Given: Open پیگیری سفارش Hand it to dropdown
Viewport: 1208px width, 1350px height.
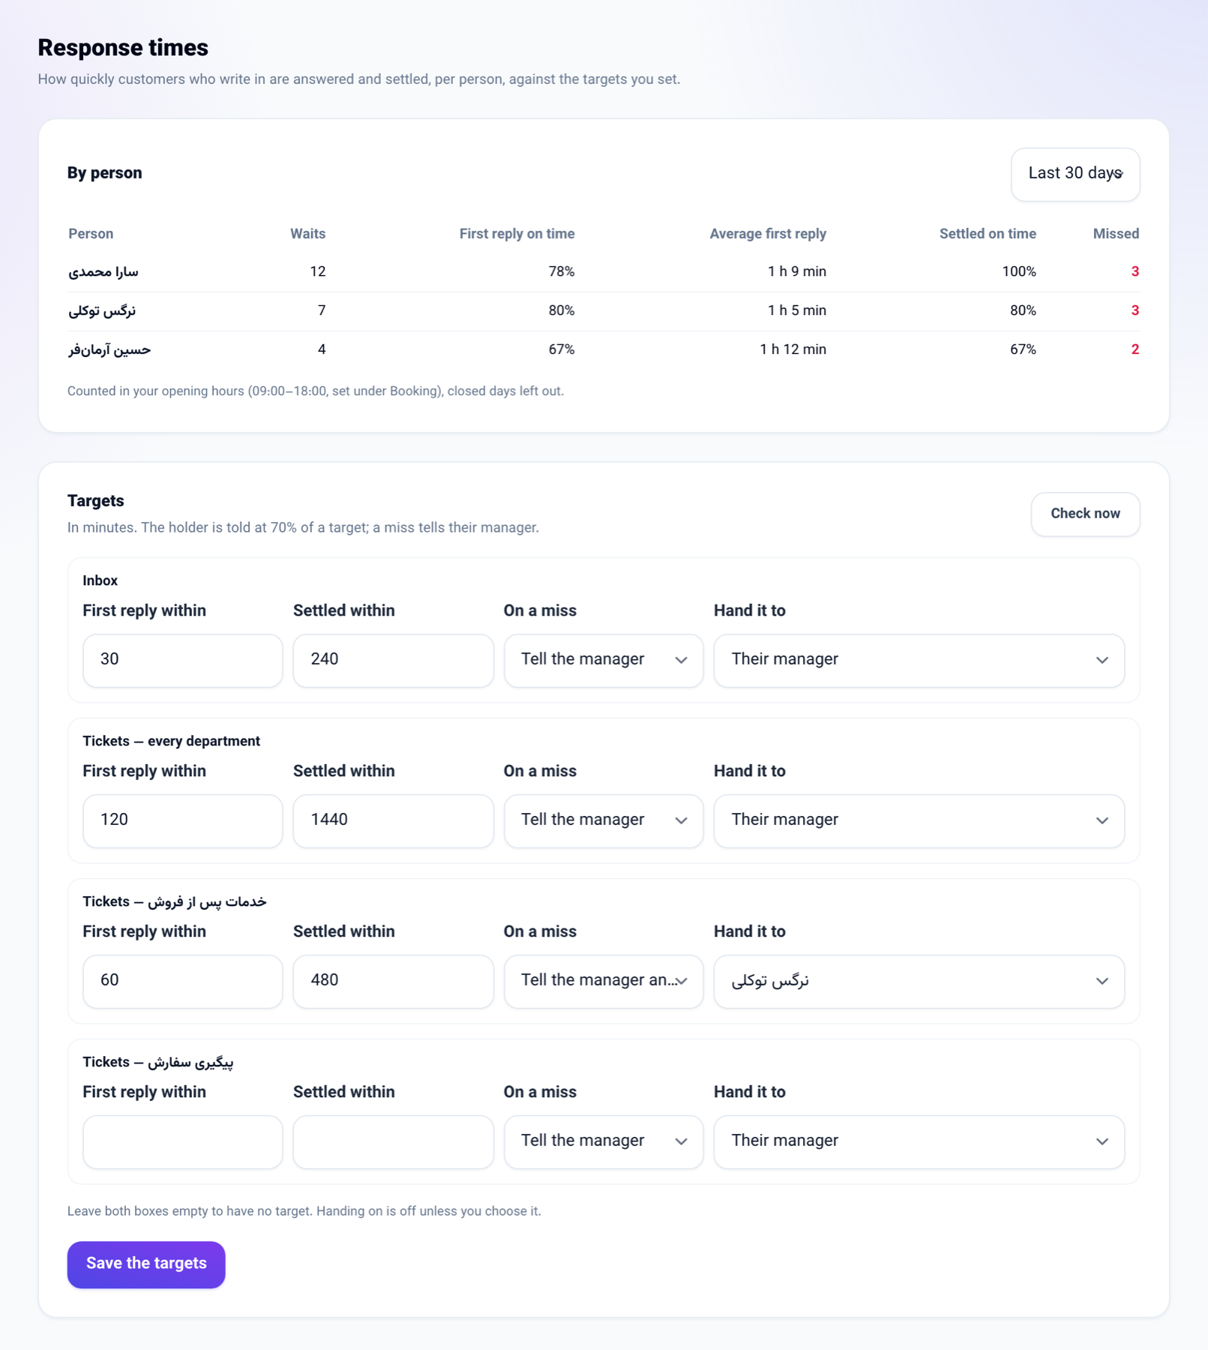Looking at the screenshot, I should click(x=919, y=1141).
